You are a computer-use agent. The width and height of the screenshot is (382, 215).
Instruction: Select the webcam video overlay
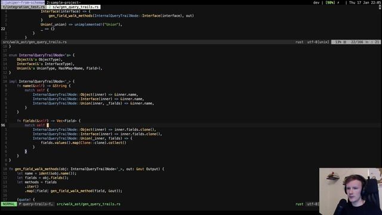click(x=350, y=191)
